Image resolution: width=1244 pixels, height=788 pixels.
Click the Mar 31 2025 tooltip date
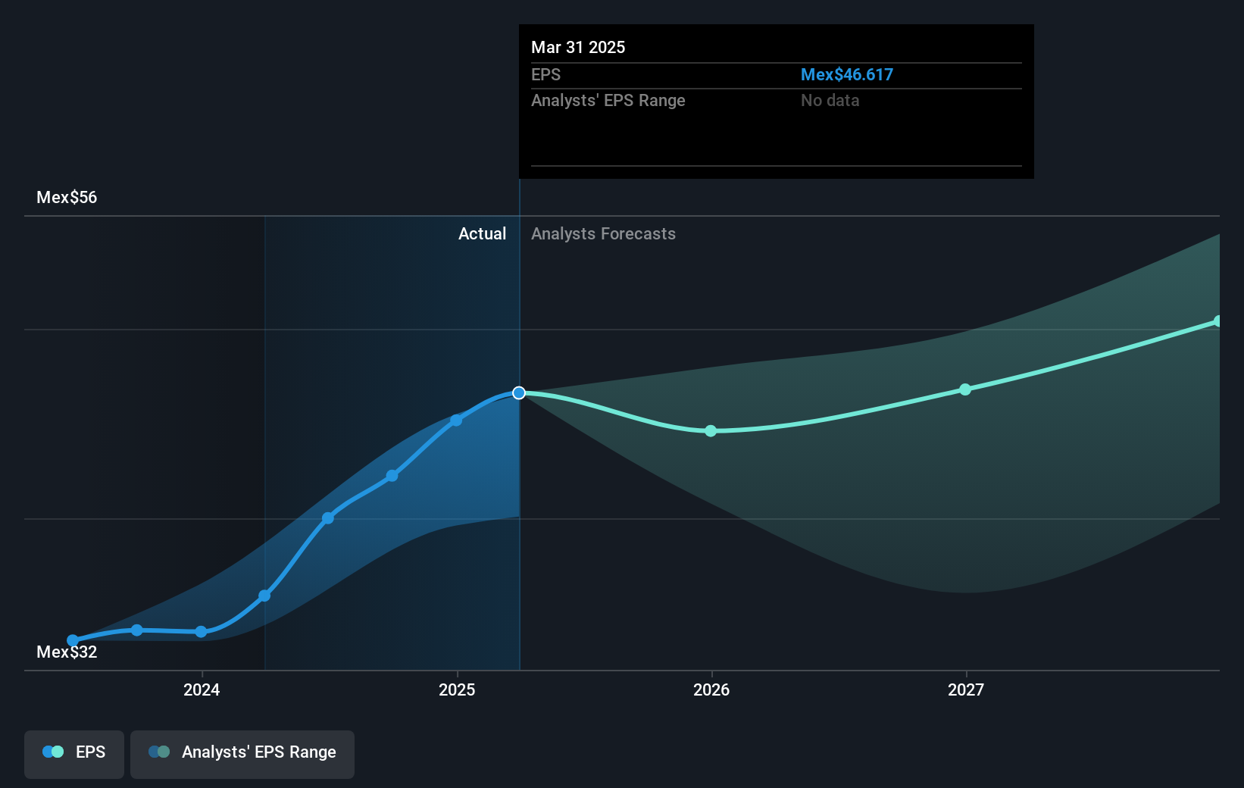pyautogui.click(x=578, y=47)
